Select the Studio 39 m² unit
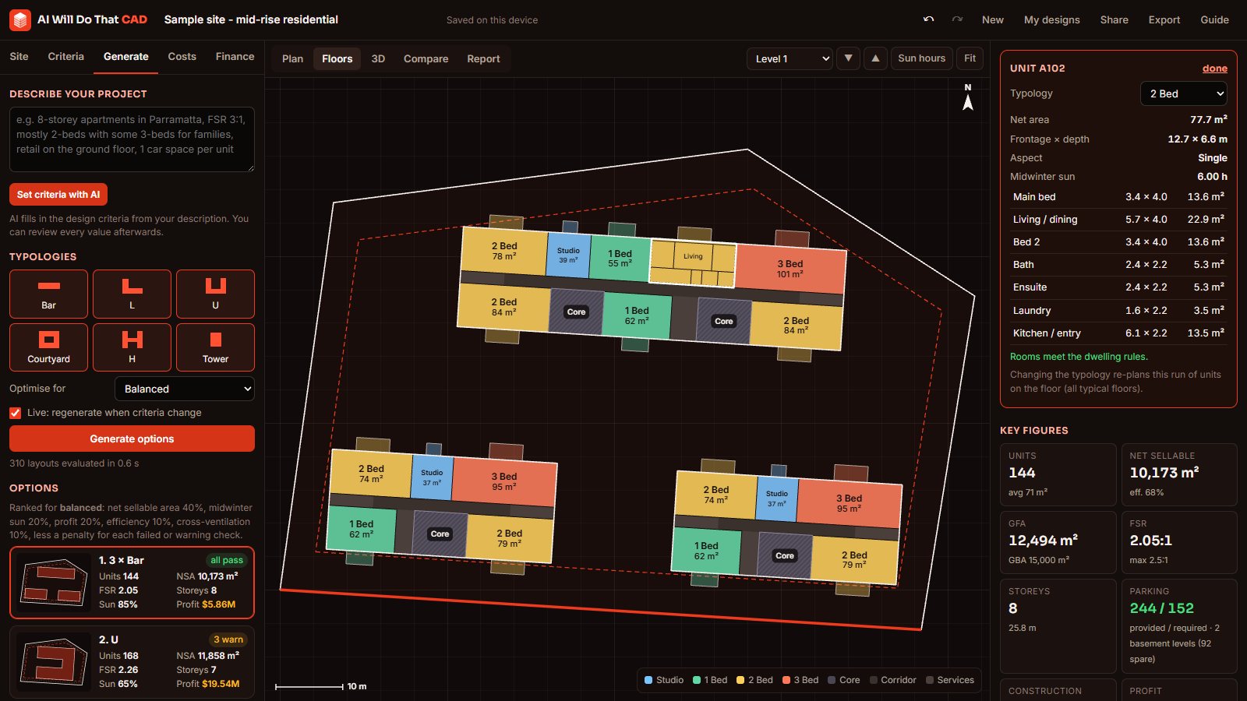This screenshot has width=1247, height=701. [568, 255]
